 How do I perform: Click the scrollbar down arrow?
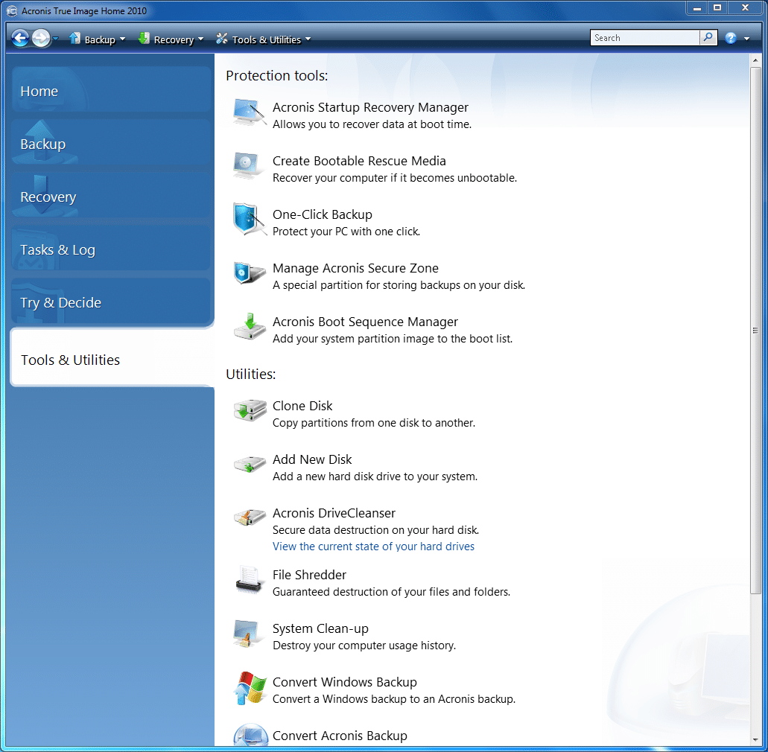click(x=755, y=740)
